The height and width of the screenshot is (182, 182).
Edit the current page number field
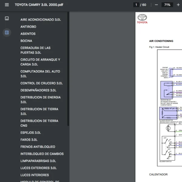[136, 5]
